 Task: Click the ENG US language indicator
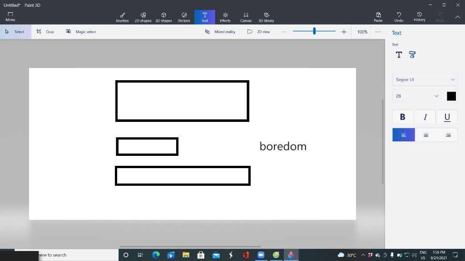423,255
